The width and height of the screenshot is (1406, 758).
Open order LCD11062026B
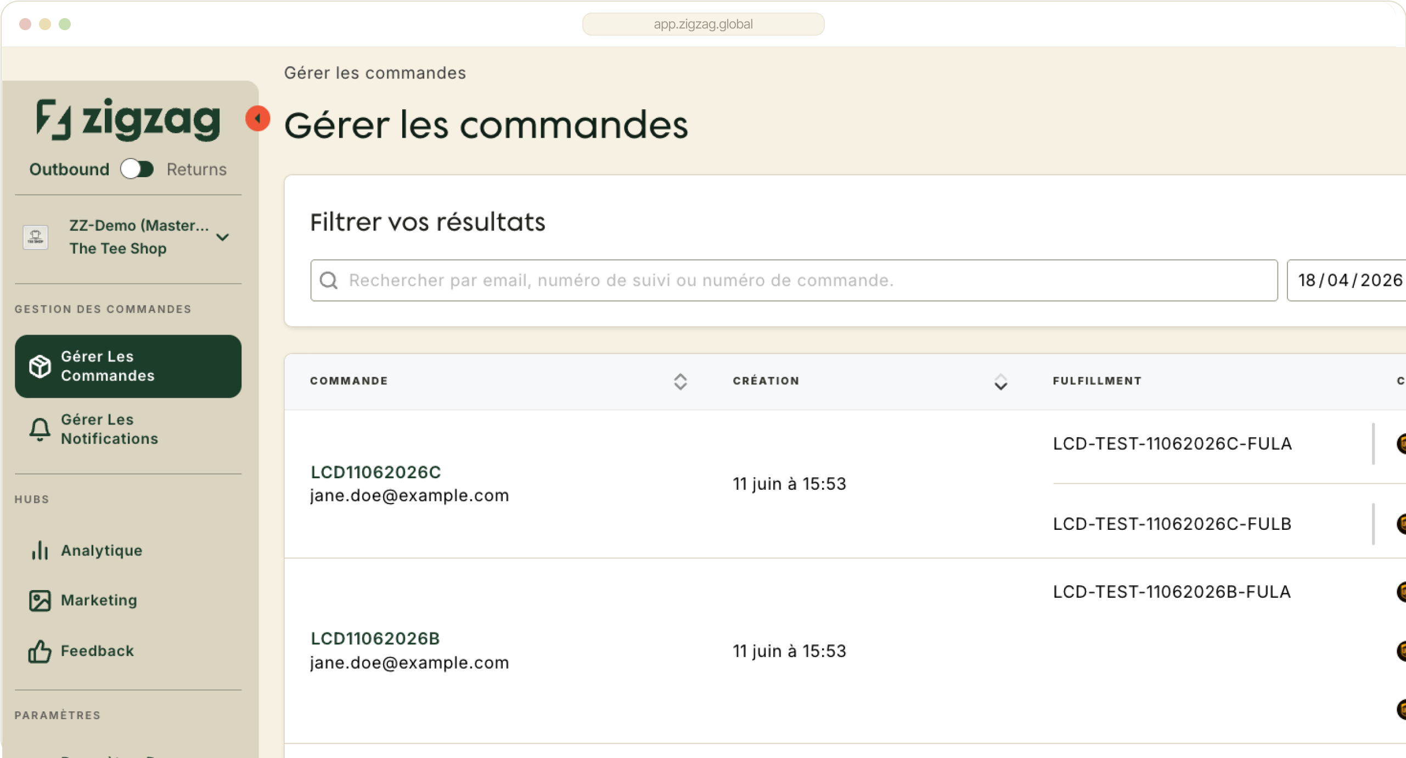pos(375,638)
